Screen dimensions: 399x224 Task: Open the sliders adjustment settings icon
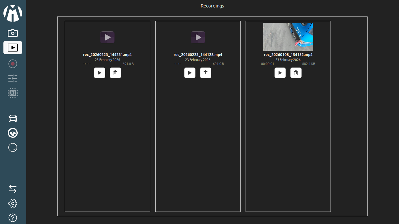pyautogui.click(x=13, y=78)
